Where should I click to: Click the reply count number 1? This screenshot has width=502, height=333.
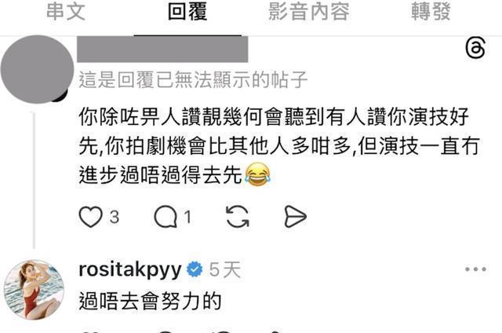(x=187, y=217)
